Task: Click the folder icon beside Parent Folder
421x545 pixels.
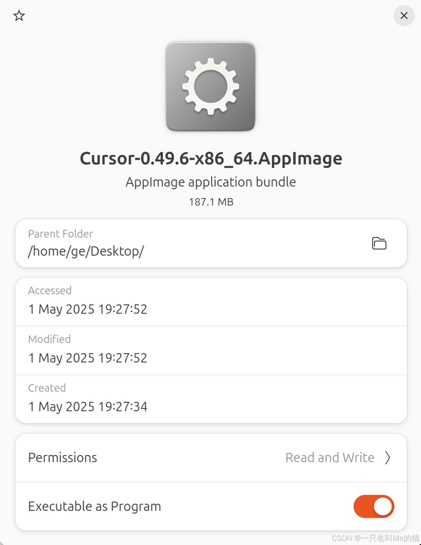Action: click(x=378, y=243)
